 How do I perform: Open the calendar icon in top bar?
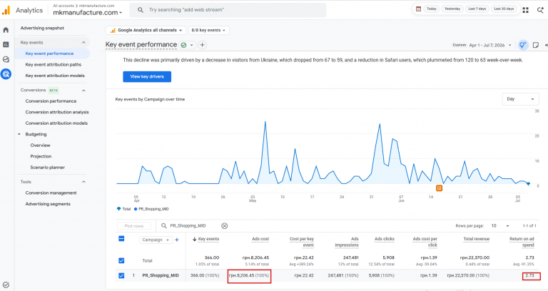point(418,9)
